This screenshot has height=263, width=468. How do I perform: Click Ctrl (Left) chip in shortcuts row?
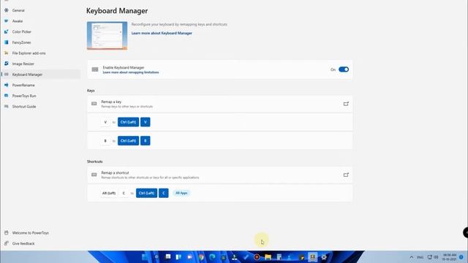click(146, 193)
